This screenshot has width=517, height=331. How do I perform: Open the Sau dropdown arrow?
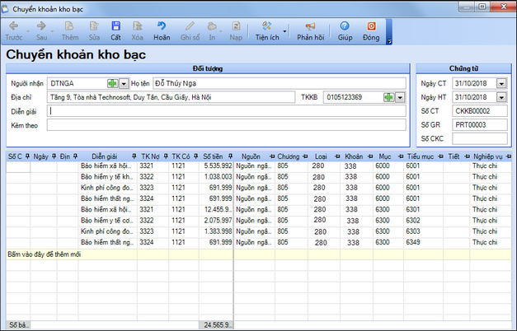pos(53,31)
